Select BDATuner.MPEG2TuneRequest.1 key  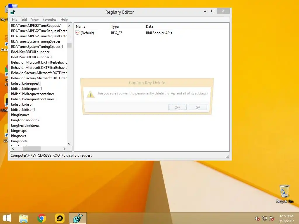tap(36, 26)
